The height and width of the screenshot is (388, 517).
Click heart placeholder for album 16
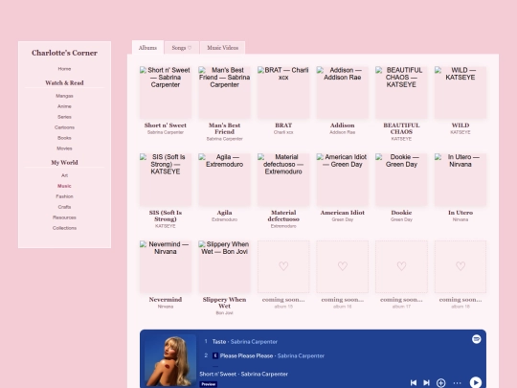click(342, 266)
